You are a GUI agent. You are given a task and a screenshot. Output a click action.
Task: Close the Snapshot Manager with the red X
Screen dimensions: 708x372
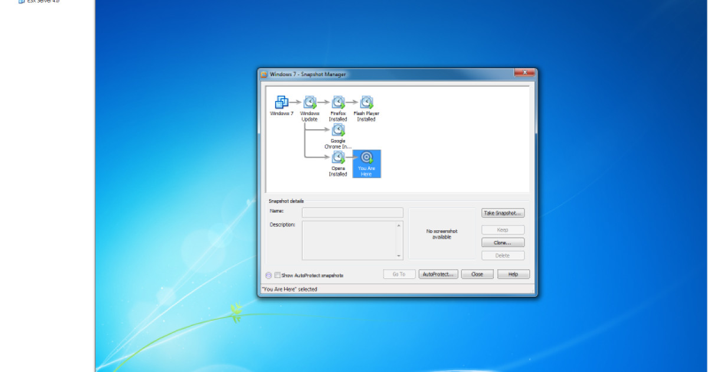[x=524, y=73]
